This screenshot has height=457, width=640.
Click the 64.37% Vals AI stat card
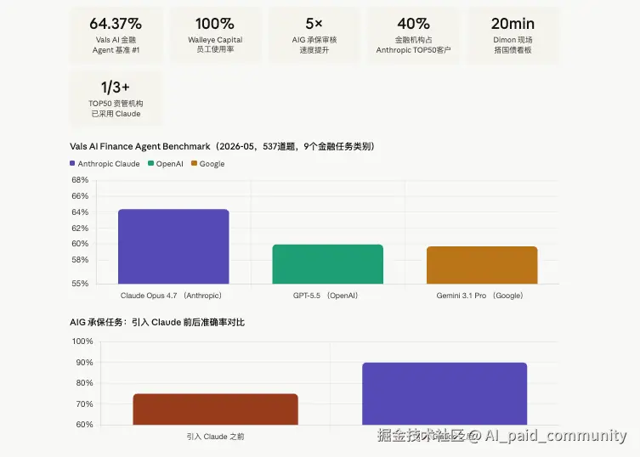coord(116,35)
